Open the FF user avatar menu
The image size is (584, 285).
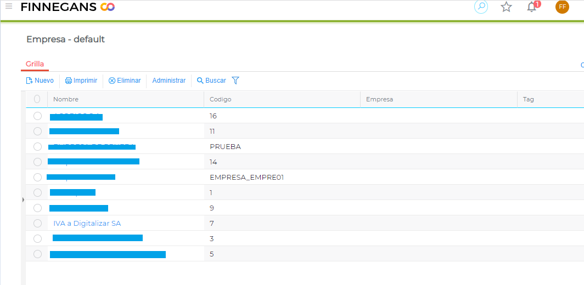point(562,7)
